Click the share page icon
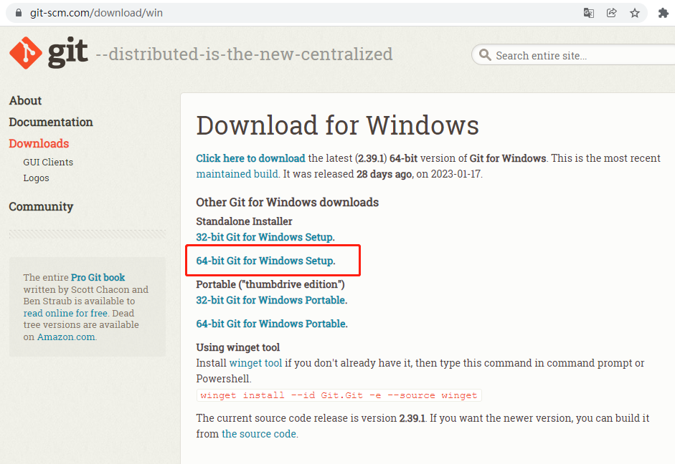Screen dimensions: 675x464 [612, 13]
